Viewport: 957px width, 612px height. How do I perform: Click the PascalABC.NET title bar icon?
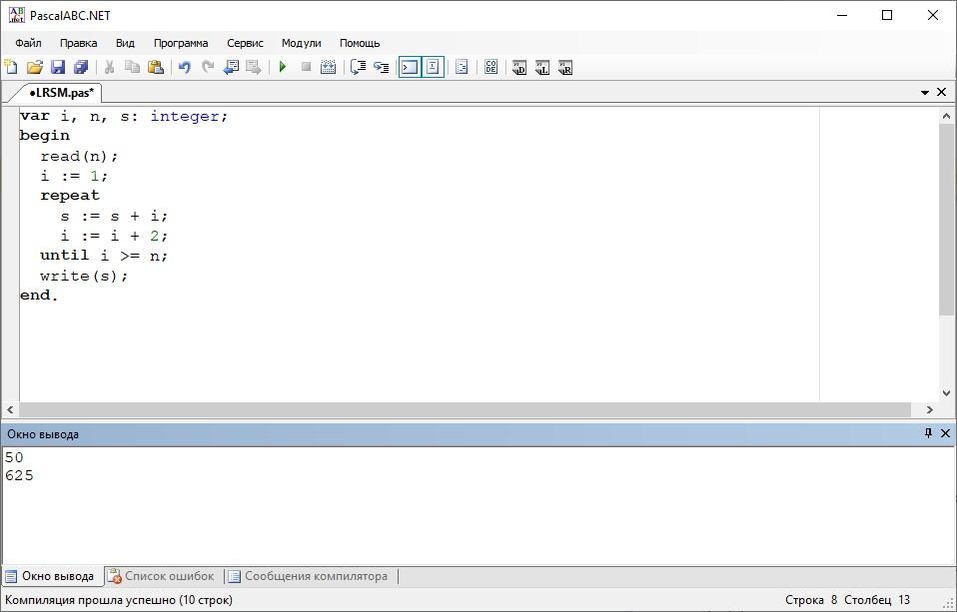16,15
